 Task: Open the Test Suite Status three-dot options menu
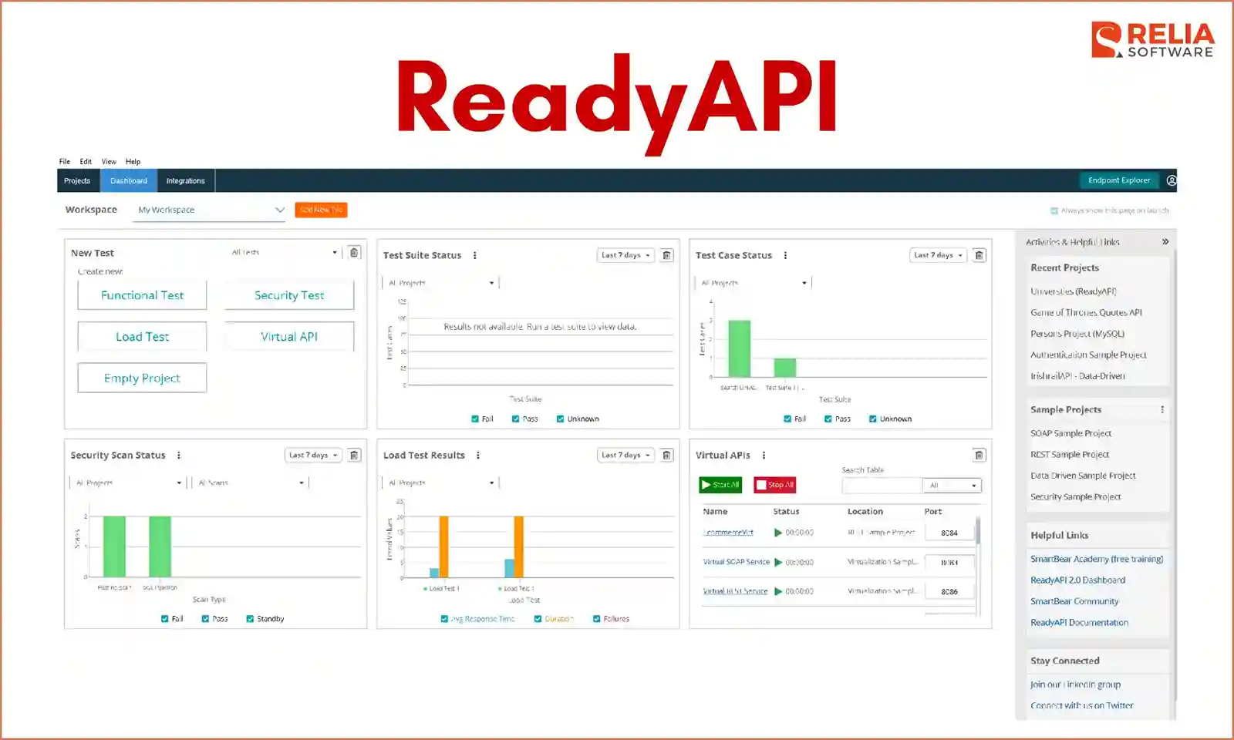coord(474,255)
